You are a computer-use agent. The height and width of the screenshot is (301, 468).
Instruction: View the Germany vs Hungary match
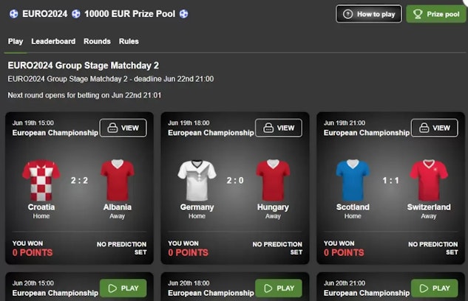pyautogui.click(x=278, y=128)
